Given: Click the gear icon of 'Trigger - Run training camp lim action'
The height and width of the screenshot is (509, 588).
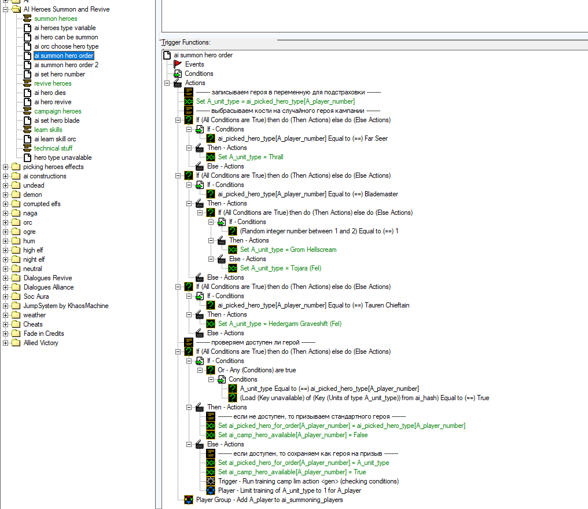Looking at the screenshot, I should coord(211,481).
